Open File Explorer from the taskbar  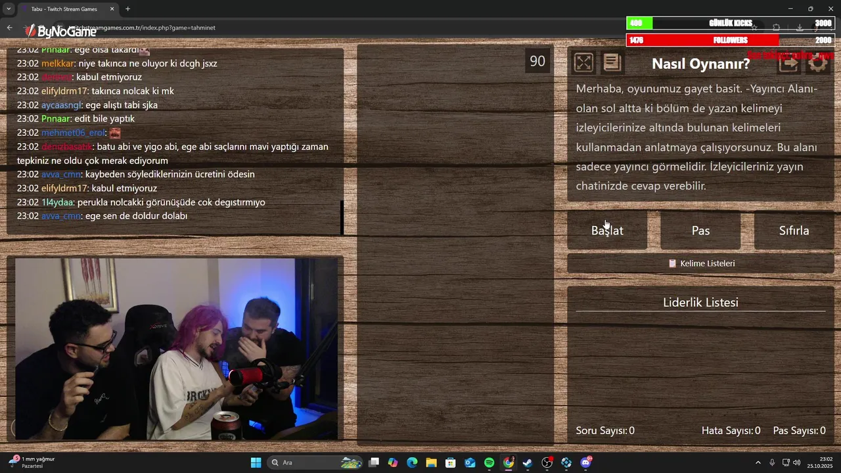431,462
